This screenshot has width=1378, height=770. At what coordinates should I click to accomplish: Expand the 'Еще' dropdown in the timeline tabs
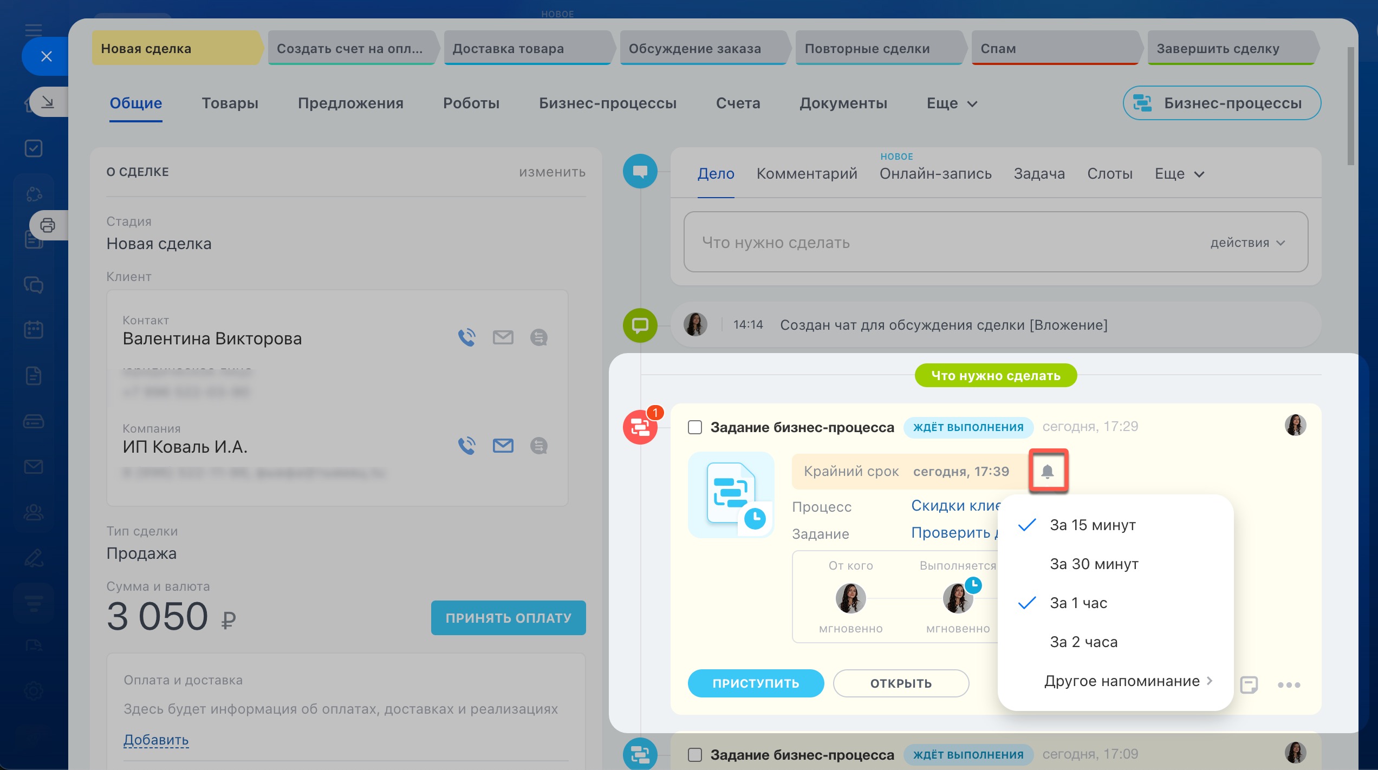click(1180, 173)
